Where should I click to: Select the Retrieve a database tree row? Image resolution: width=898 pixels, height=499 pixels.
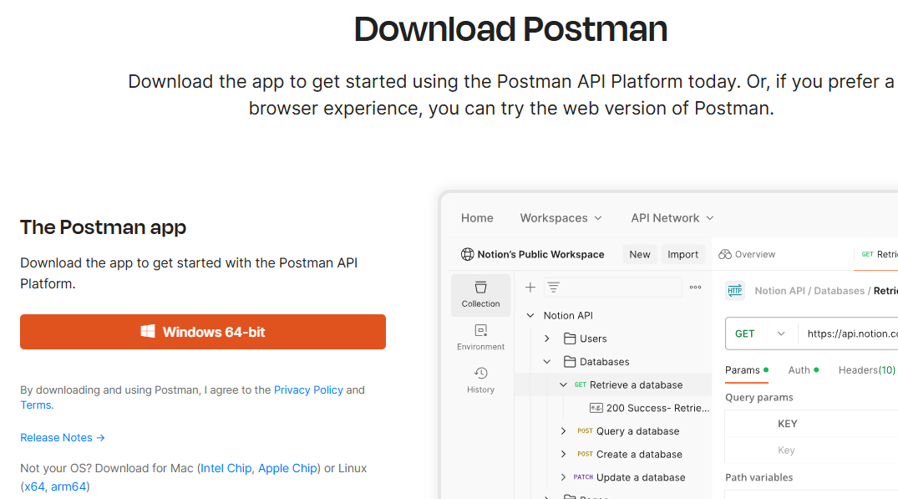click(x=613, y=385)
